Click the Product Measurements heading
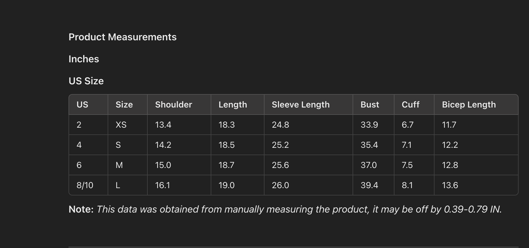The height and width of the screenshot is (248, 529). 122,37
